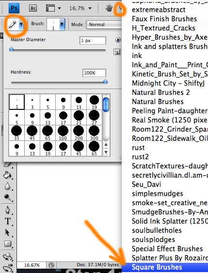Choose ScratchTextures-daugh… menu item
The image size is (208, 273).
(x=170, y=166)
